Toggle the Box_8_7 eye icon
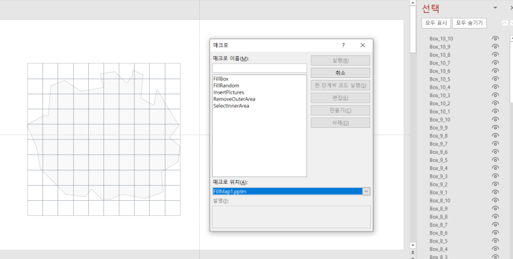The height and width of the screenshot is (259, 513). (495, 225)
